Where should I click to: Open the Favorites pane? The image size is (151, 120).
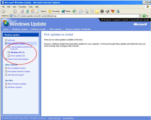click(x=54, y=11)
